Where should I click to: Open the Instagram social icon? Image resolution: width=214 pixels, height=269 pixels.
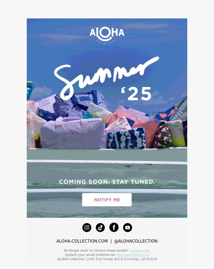(x=87, y=227)
